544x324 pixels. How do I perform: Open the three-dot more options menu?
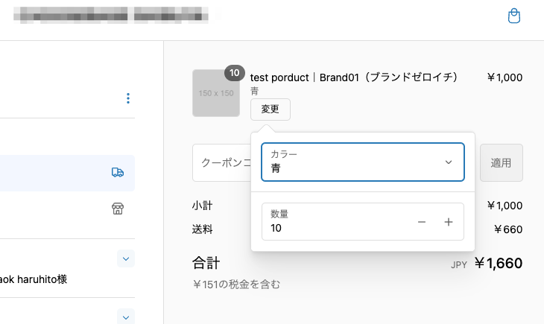tap(128, 98)
